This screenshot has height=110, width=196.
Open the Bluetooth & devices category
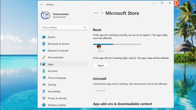click(64, 44)
